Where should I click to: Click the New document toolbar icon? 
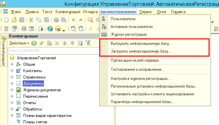coord(6,20)
